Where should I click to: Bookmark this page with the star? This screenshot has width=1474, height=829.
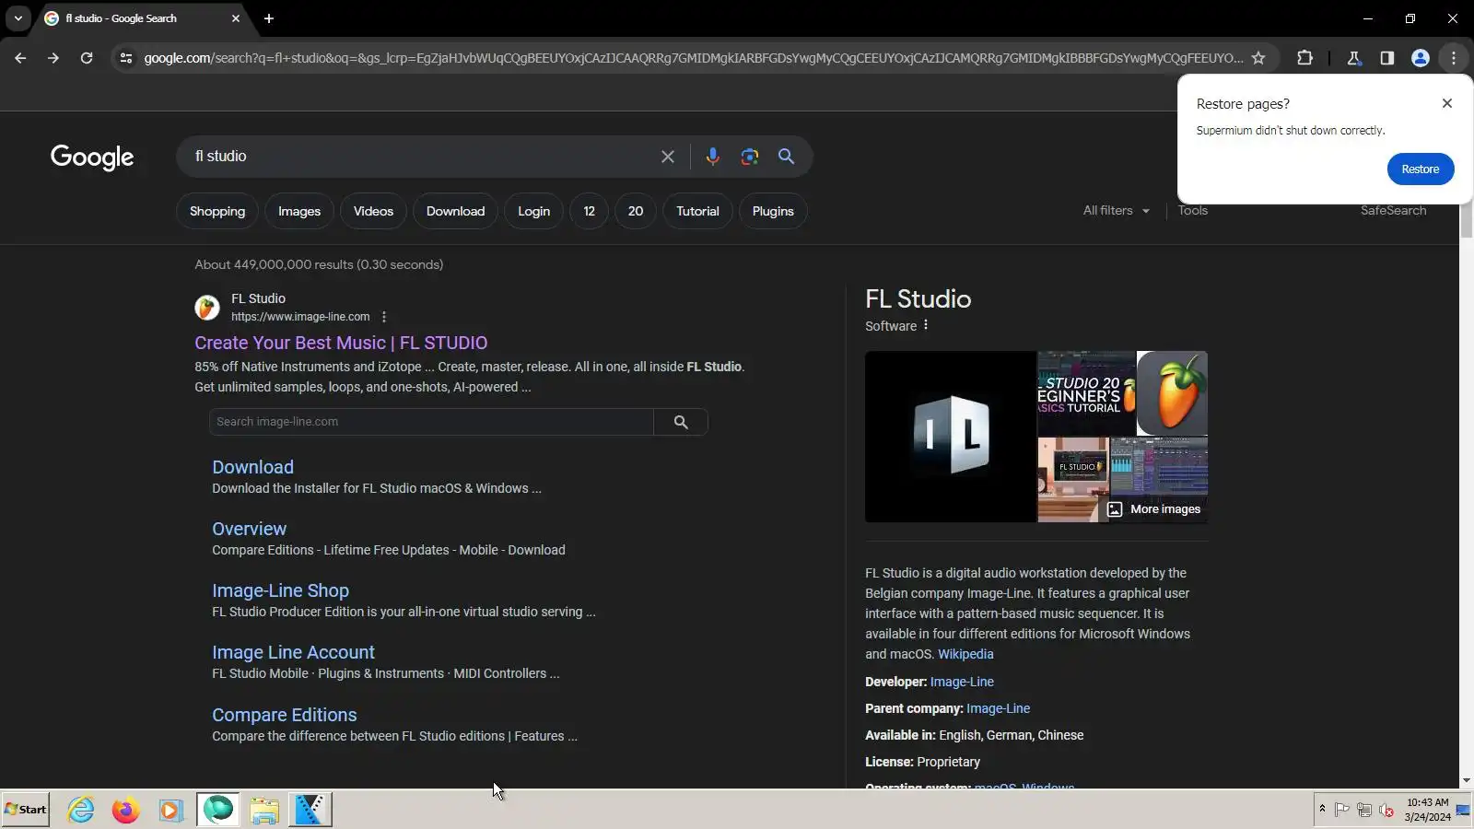click(x=1258, y=58)
